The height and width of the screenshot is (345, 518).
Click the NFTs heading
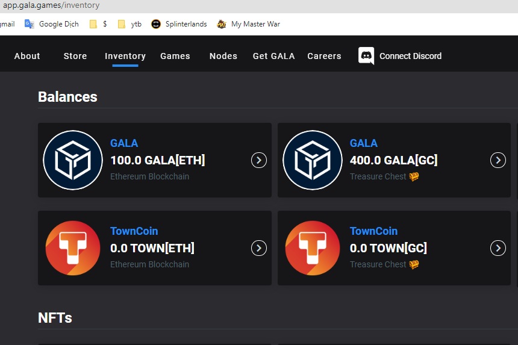[55, 318]
